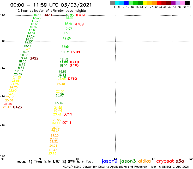Select the 0711 stamp beside 23.31
Image resolution: width=193 pixels, height=169 pixels.
[67, 123]
